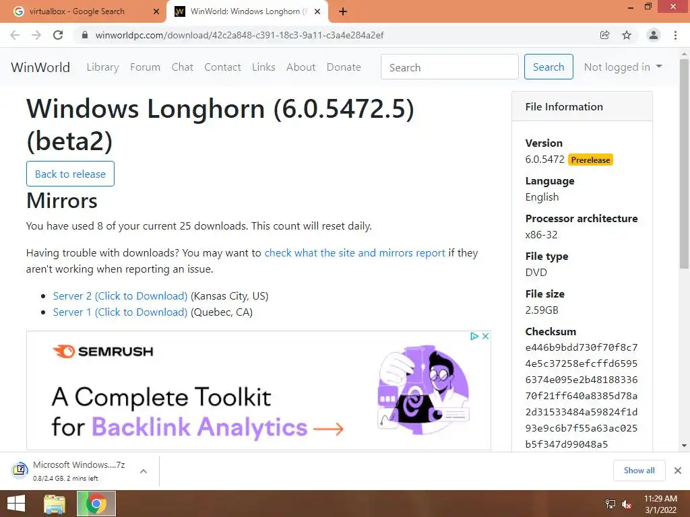The height and width of the screenshot is (517, 690).
Task: Open AdChoices icon on Semrush ad
Action: (x=474, y=337)
